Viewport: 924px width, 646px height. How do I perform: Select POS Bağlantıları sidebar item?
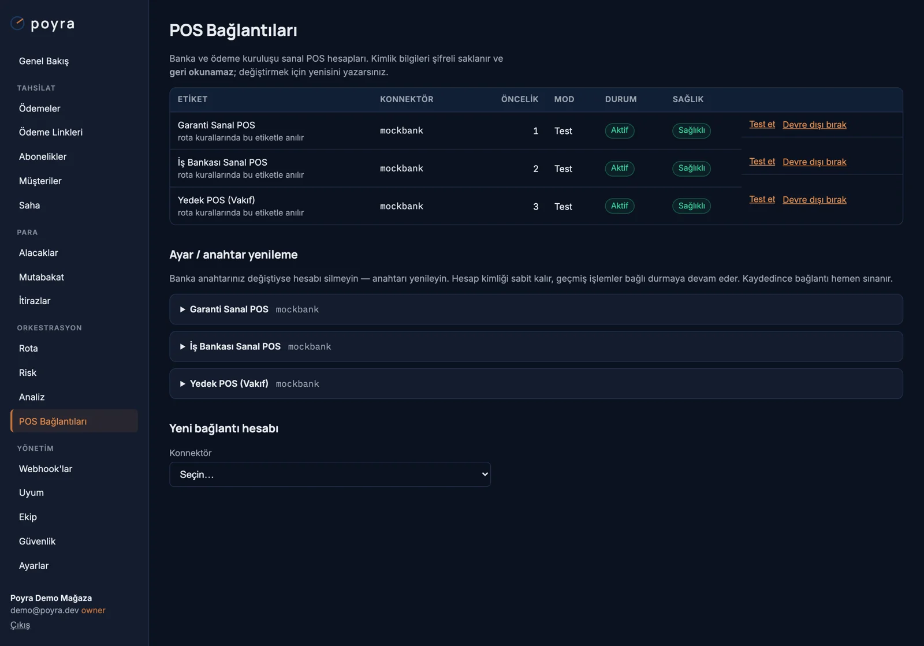pos(74,421)
